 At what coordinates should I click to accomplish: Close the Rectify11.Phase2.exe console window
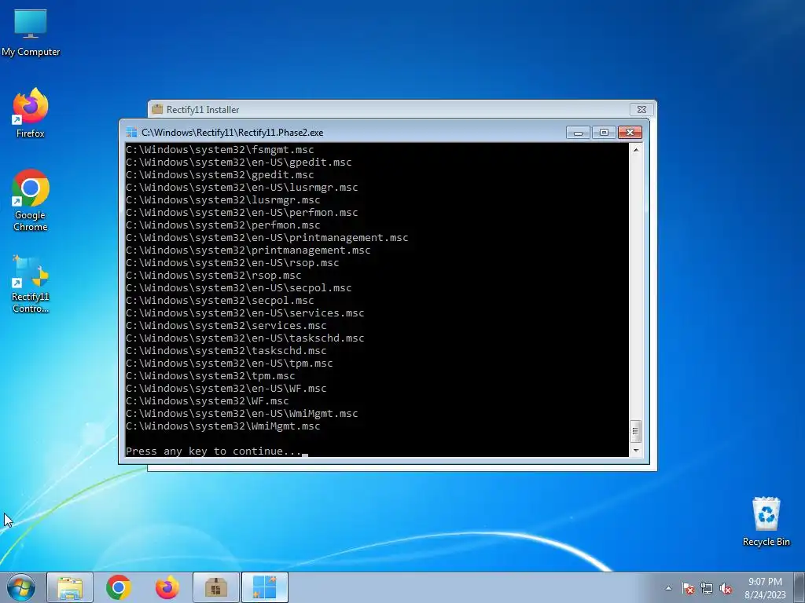[x=630, y=133]
